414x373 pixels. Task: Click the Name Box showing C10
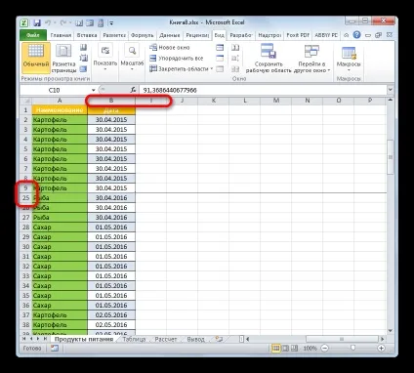[x=54, y=90]
